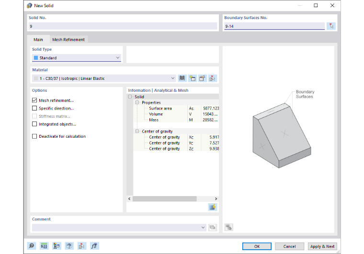Open the Solid Type Standard dropdown
Image resolution: width=364 pixels, height=254 pixels.
(77, 58)
